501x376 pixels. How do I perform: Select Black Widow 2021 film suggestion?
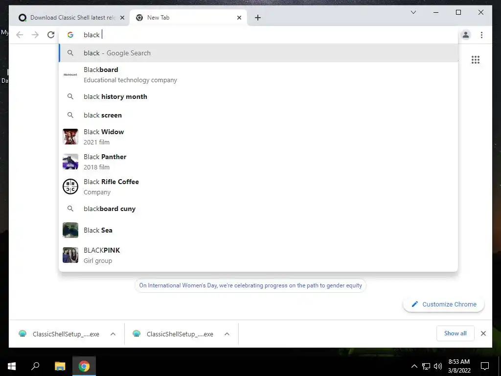click(x=258, y=137)
